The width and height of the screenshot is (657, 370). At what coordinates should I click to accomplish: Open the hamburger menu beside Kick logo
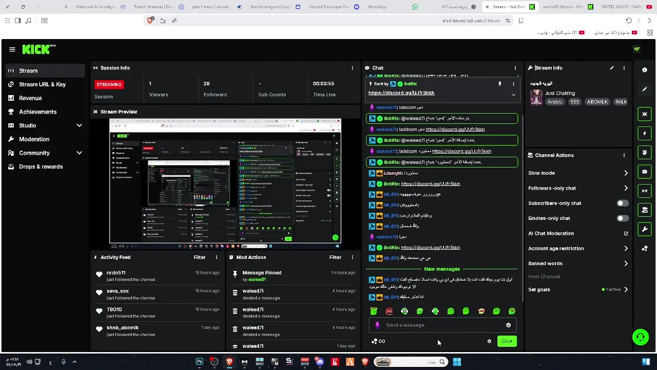coord(12,49)
